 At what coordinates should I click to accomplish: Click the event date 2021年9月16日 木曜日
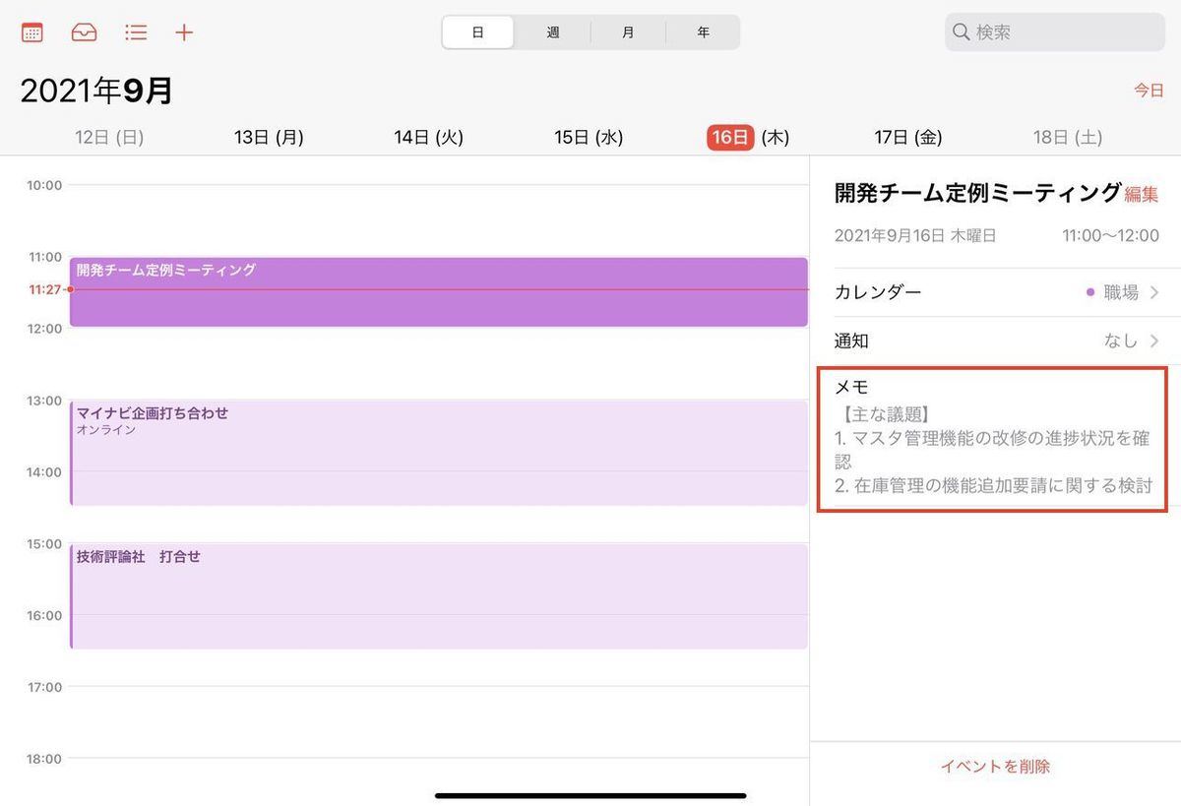coord(915,236)
